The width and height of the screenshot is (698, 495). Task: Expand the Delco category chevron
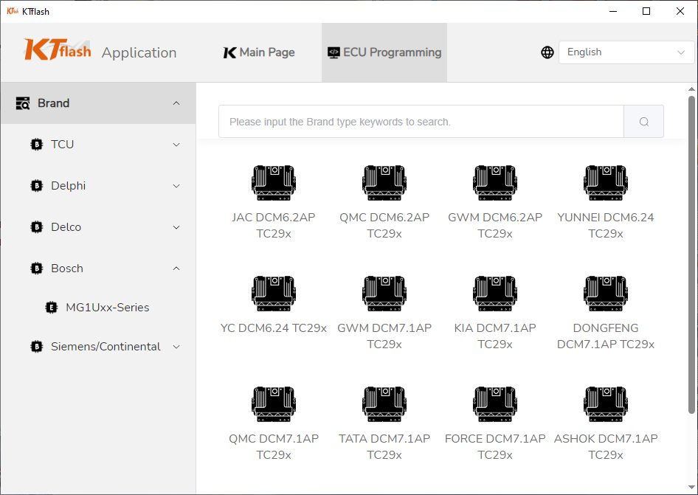[176, 227]
